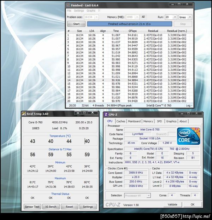Click the LinX progress bar 'Finished without errors'
Screen dimensions: 212x220
click(x=129, y=24)
